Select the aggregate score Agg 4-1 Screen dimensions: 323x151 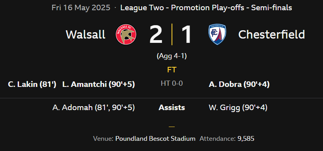click(x=172, y=56)
